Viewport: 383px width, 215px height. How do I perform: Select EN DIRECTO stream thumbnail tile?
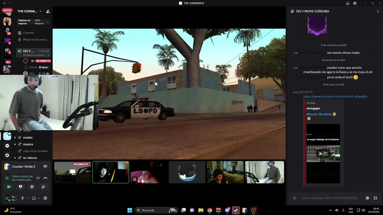click(x=72, y=172)
